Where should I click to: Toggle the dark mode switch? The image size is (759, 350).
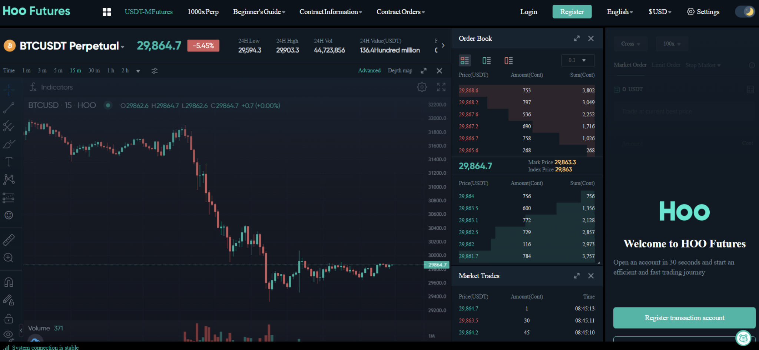click(x=745, y=11)
